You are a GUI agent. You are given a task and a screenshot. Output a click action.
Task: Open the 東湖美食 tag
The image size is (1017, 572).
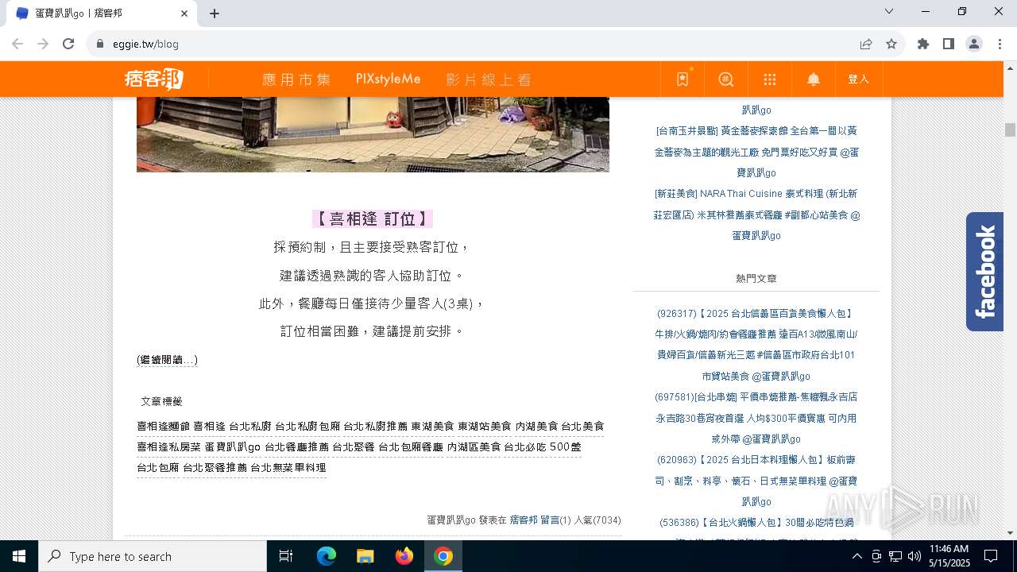click(x=433, y=427)
